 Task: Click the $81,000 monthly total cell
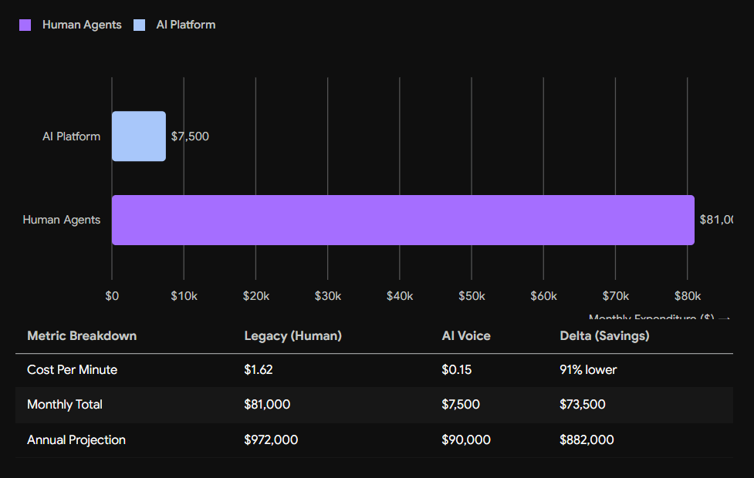pos(267,405)
